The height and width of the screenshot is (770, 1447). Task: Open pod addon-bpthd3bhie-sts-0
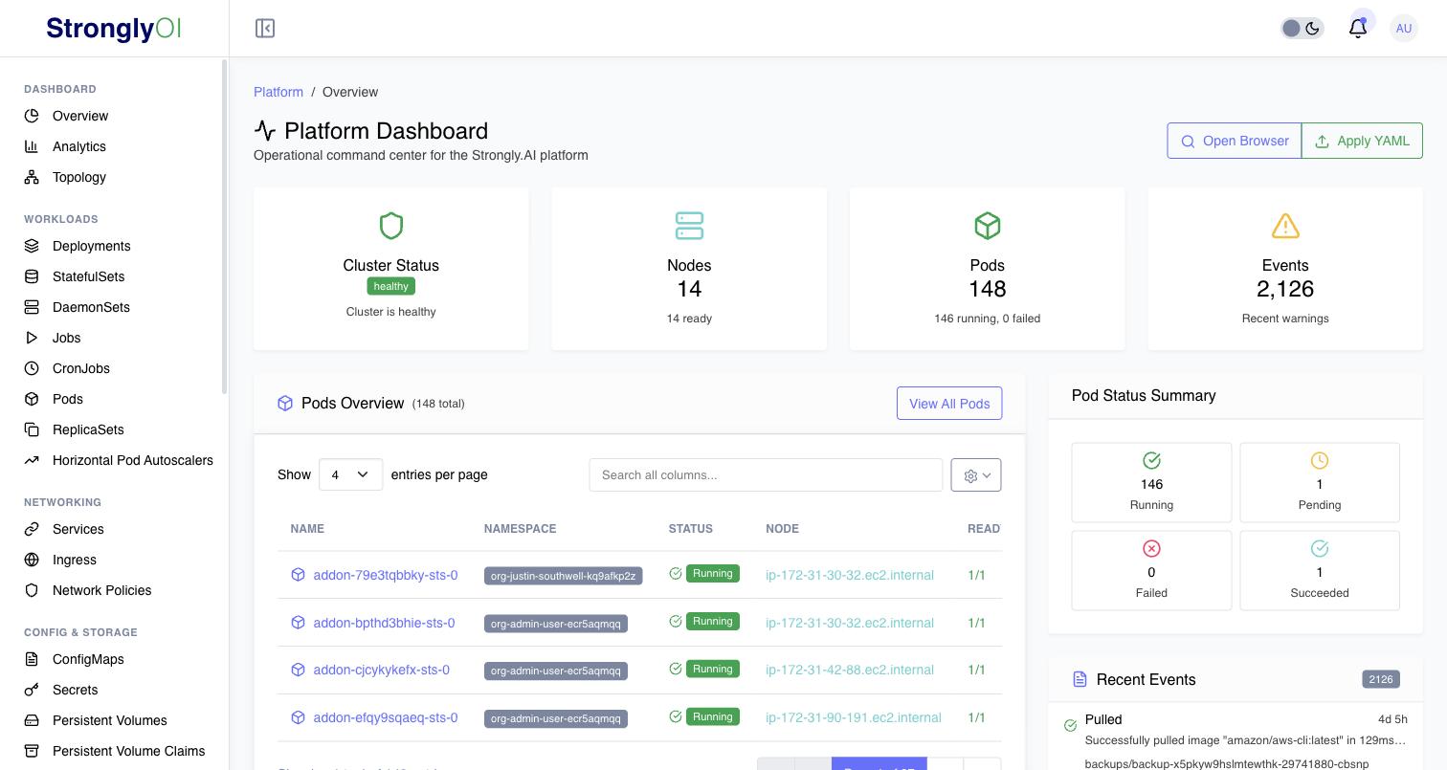[x=384, y=623]
